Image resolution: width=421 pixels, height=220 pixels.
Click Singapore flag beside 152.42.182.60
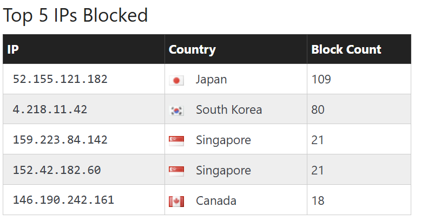[176, 171]
